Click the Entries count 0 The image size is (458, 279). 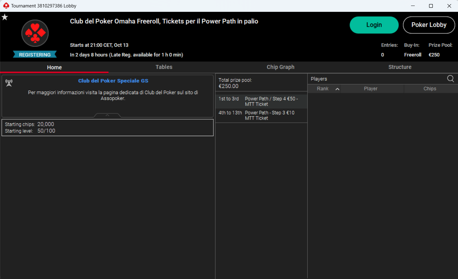click(382, 55)
